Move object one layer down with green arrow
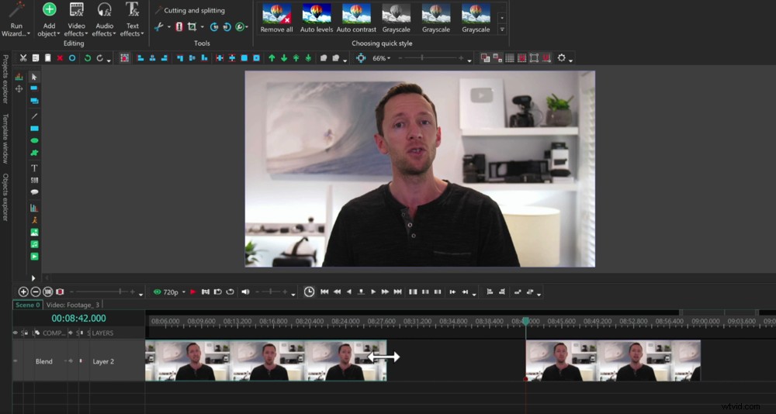 click(284, 58)
